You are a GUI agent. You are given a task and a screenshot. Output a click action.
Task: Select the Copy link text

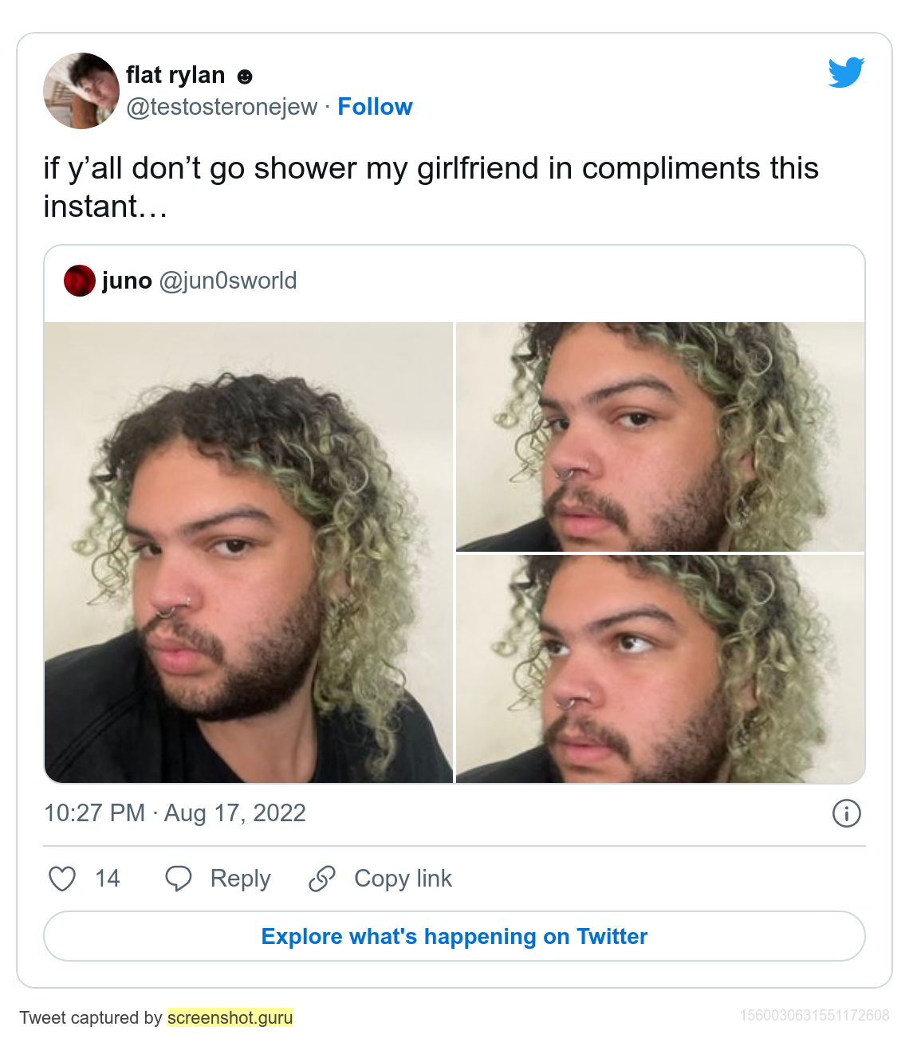pos(403,879)
